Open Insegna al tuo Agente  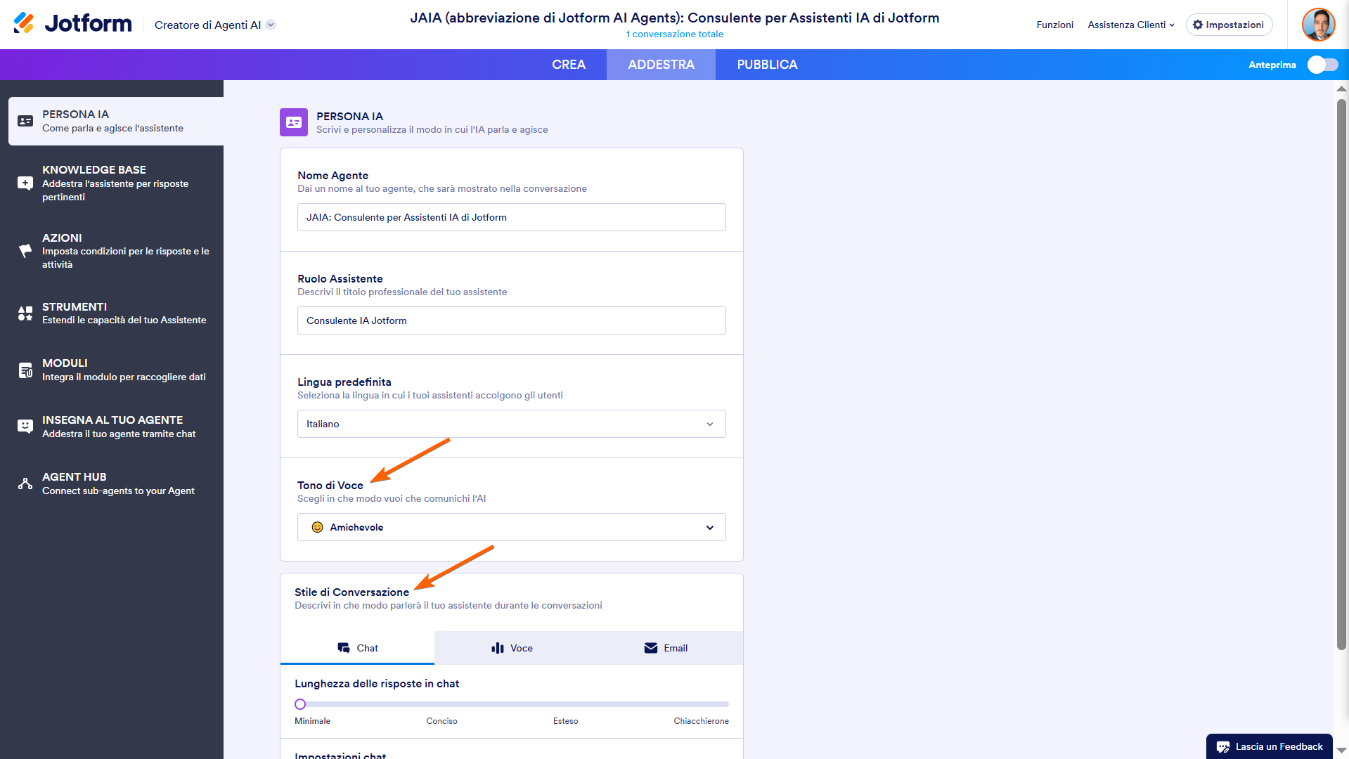pyautogui.click(x=25, y=426)
